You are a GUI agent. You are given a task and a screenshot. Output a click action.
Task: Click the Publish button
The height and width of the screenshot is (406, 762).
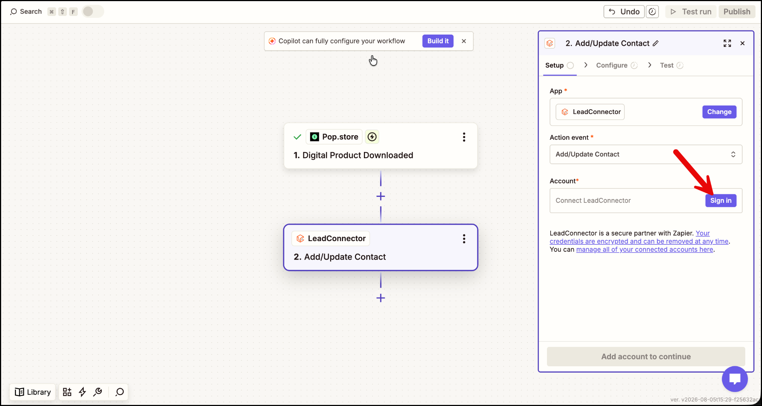pos(737,12)
